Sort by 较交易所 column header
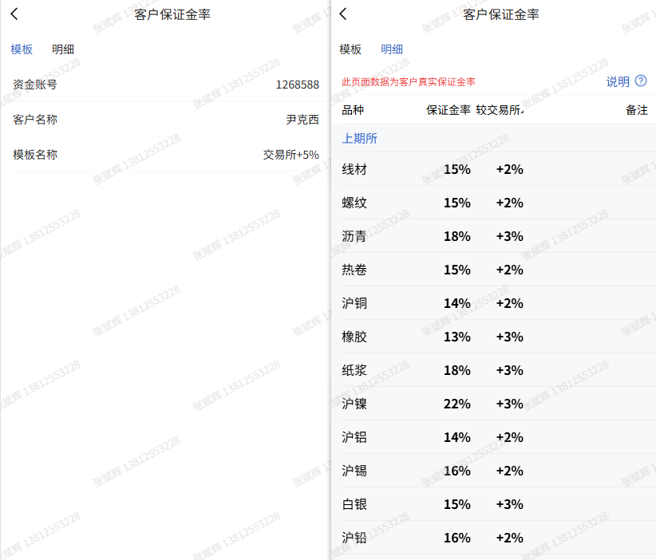The width and height of the screenshot is (656, 560). click(500, 110)
